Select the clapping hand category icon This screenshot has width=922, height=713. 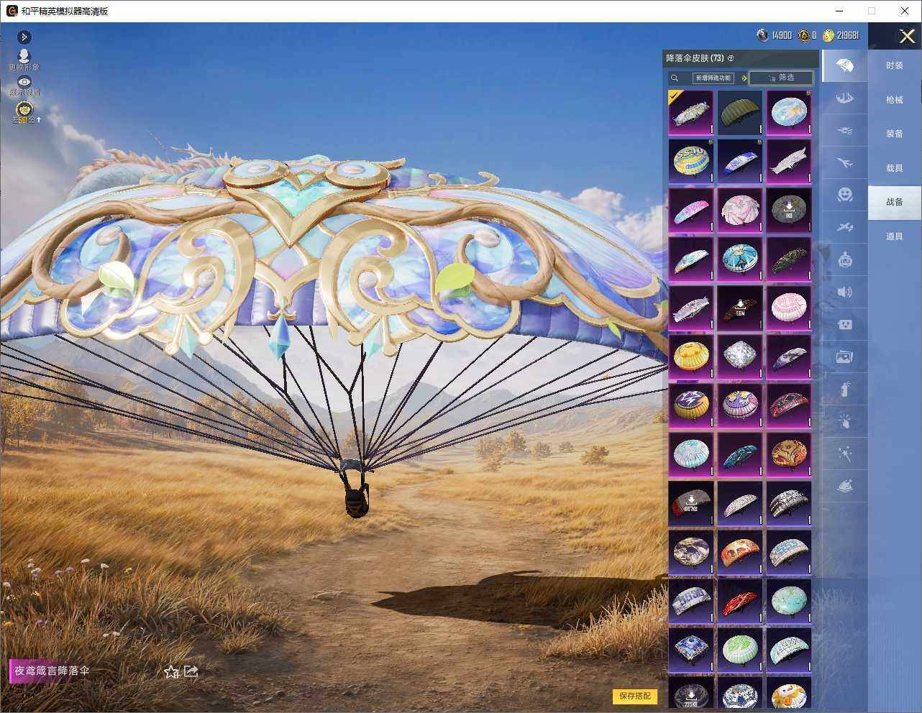[x=845, y=422]
